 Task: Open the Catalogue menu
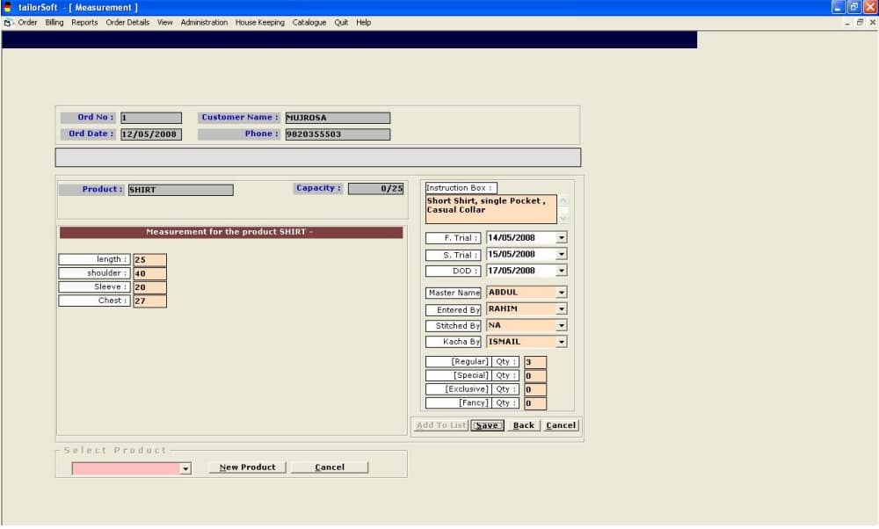point(309,23)
